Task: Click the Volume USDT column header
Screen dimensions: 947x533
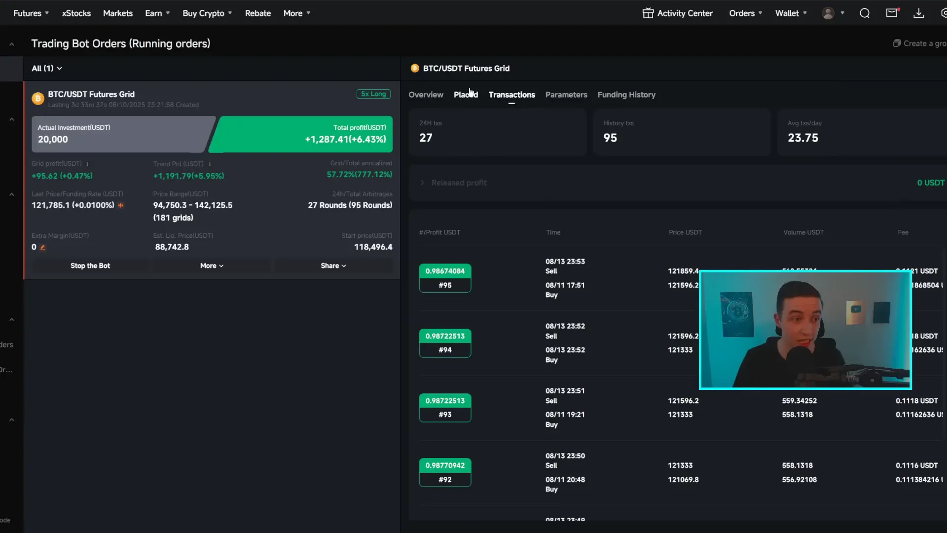Action: click(x=803, y=232)
